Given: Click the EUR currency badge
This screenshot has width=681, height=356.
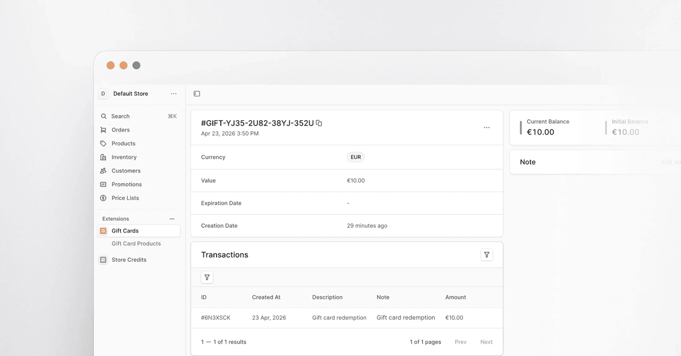Looking at the screenshot, I should (x=356, y=157).
